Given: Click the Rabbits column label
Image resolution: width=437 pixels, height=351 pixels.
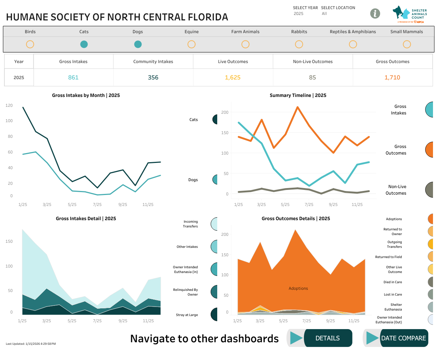Looking at the screenshot, I should pyautogui.click(x=299, y=31).
